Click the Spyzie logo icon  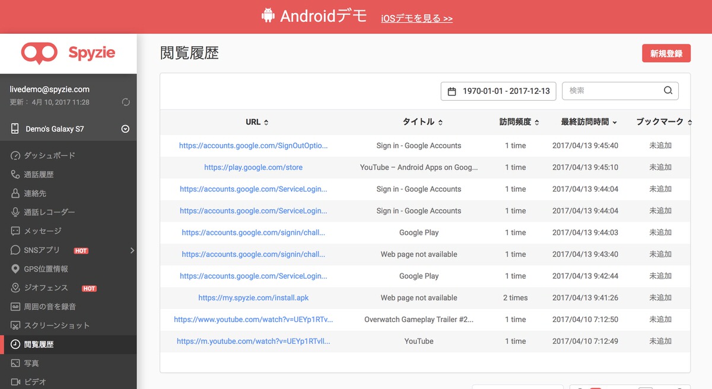(x=39, y=53)
